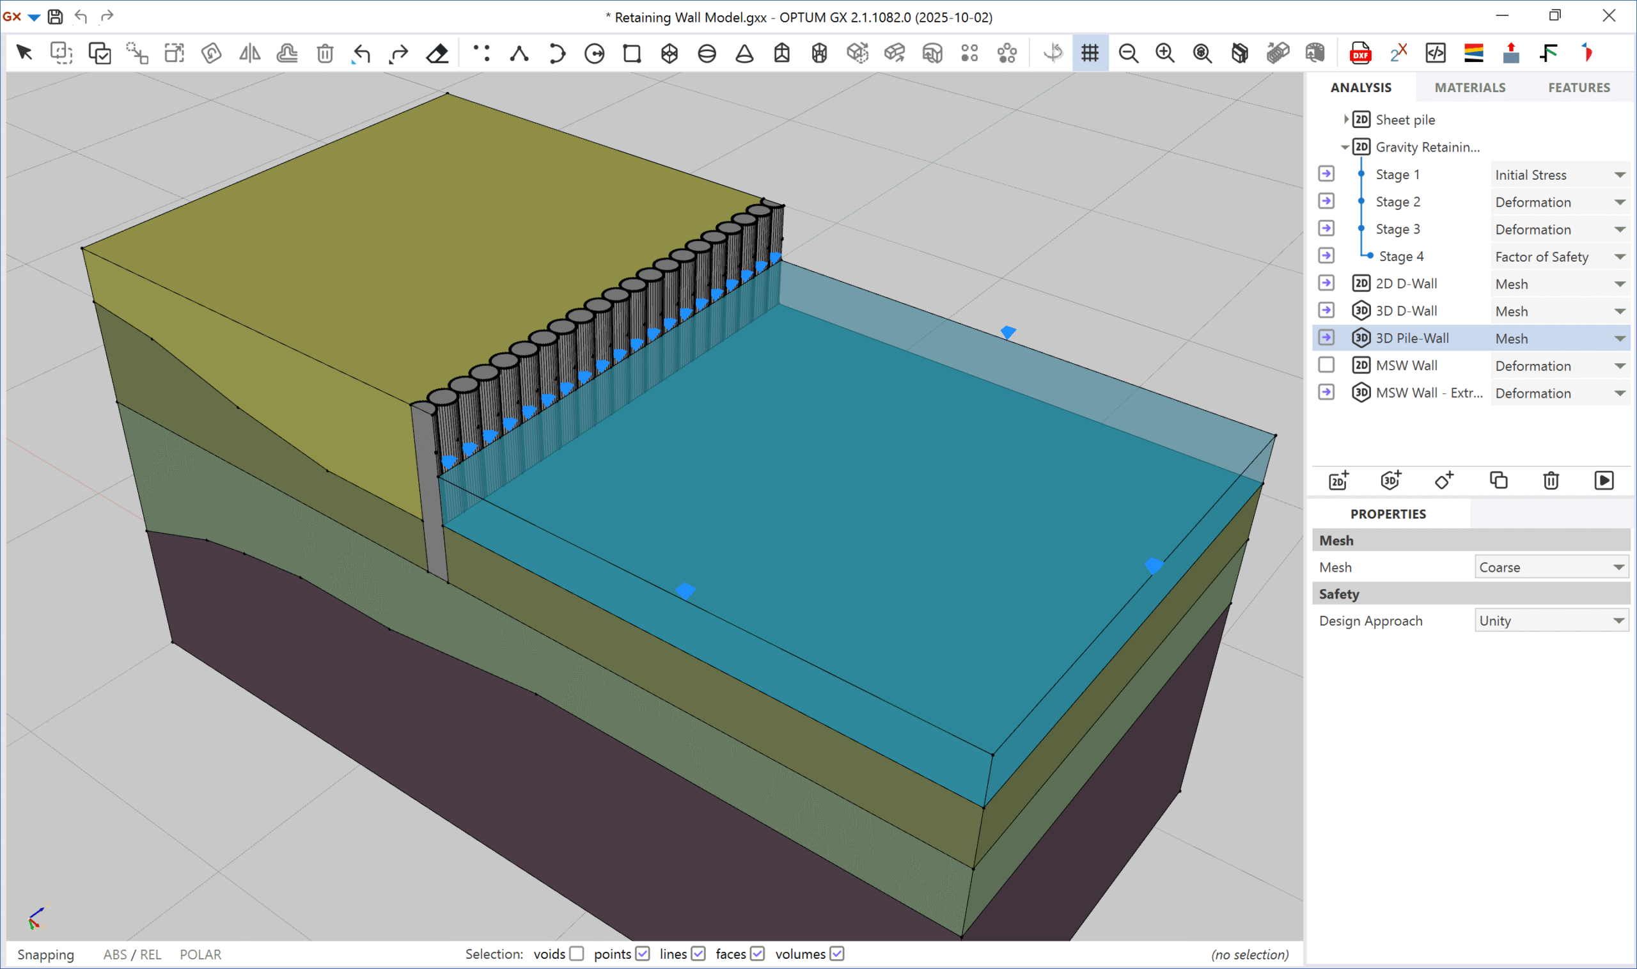Switch to the MATERIALS tab
The image size is (1637, 969).
point(1470,88)
